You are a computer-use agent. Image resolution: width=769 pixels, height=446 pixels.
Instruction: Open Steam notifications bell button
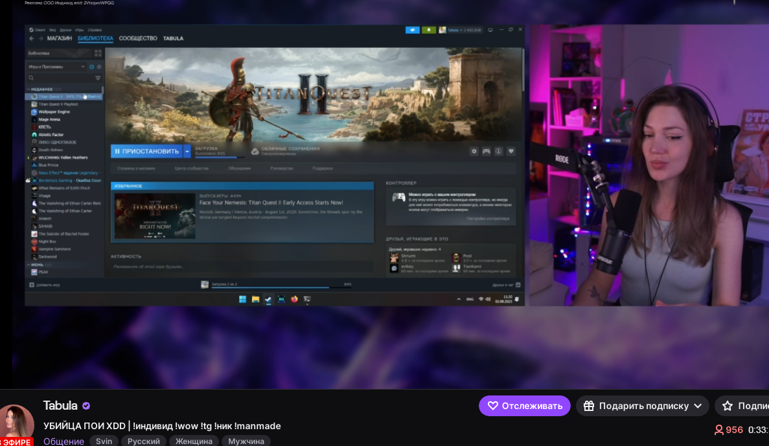click(429, 30)
